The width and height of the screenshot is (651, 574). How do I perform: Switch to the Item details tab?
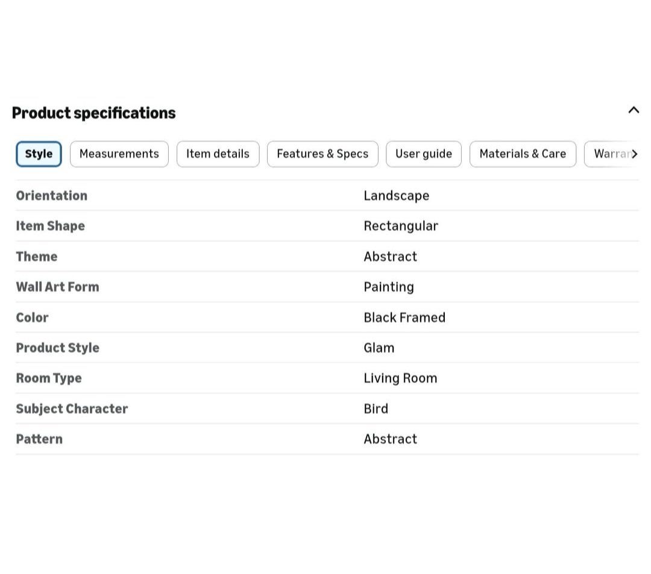click(x=218, y=154)
